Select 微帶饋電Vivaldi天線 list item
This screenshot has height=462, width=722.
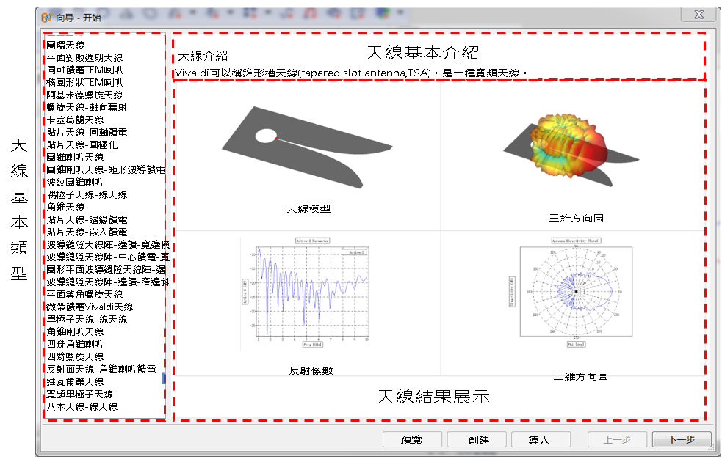90,307
